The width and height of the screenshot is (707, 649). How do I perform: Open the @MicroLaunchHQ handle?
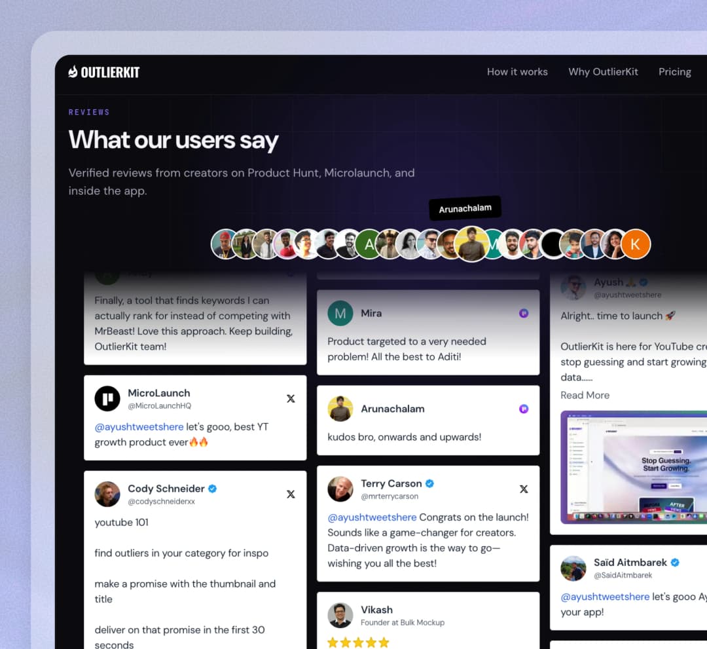[x=160, y=406]
